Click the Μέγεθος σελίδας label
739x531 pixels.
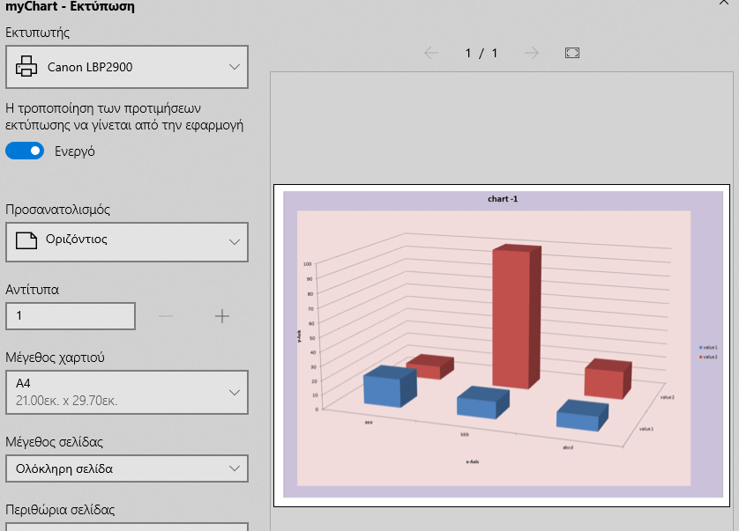coord(54,442)
